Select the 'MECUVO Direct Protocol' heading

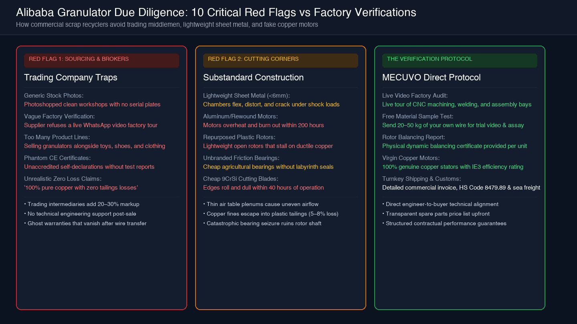(432, 78)
